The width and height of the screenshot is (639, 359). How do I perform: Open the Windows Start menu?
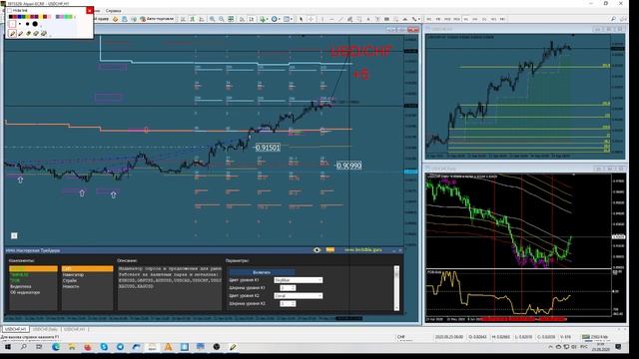tap(8, 347)
